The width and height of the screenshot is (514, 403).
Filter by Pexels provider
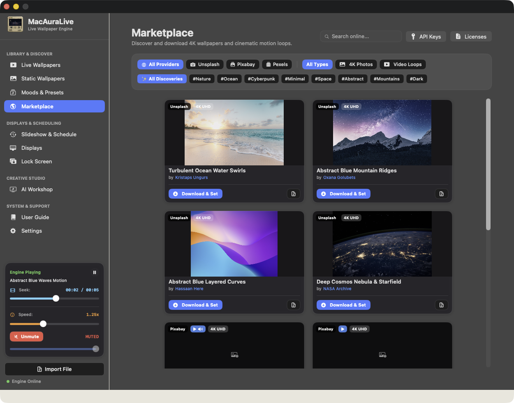tap(277, 64)
